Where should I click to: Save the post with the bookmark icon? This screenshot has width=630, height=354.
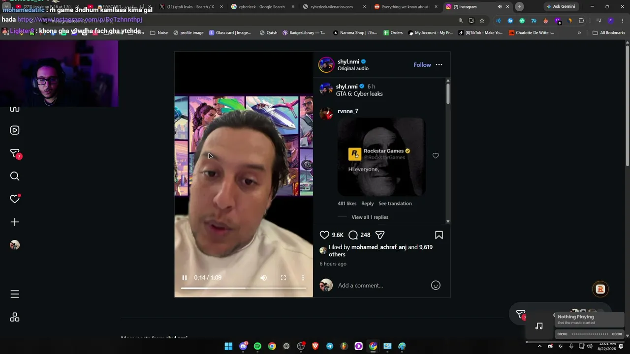[439, 235]
